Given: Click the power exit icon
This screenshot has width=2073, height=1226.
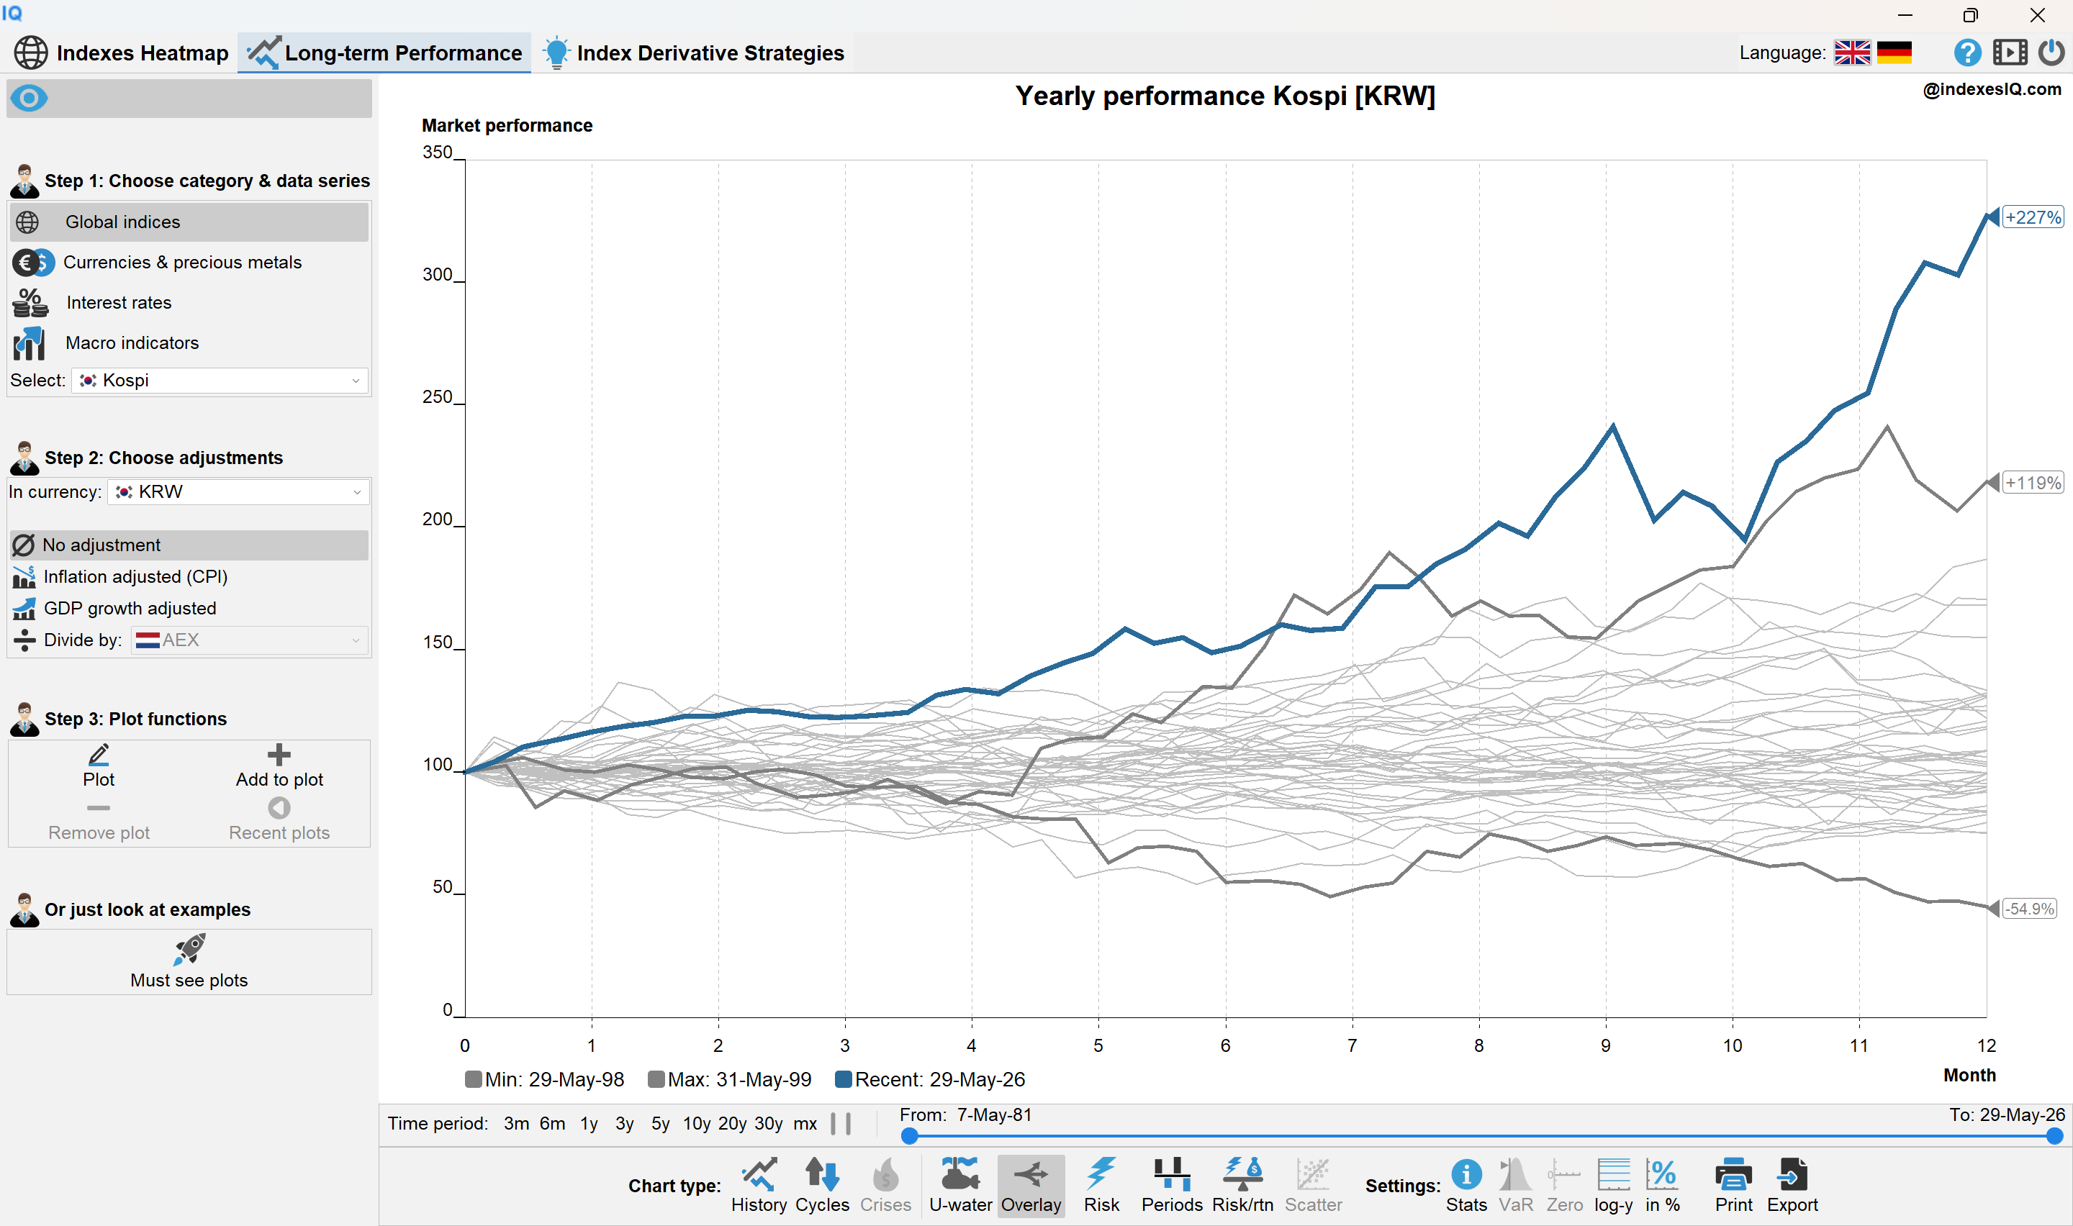Looking at the screenshot, I should pyautogui.click(x=2051, y=53).
